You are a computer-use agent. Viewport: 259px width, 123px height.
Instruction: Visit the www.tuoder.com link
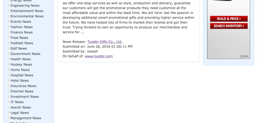(x=99, y=56)
